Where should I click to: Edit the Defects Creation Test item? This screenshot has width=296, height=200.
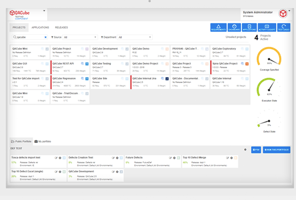(x=113, y=158)
